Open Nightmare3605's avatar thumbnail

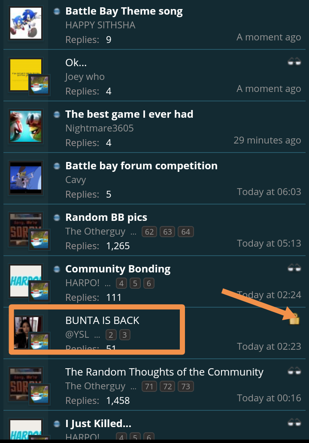coord(26,126)
